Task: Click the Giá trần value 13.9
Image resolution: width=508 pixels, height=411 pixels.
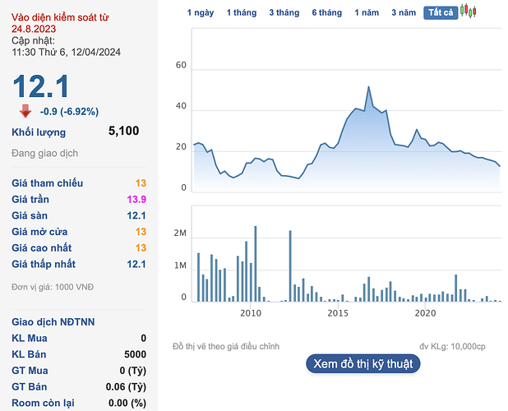Action: [136, 199]
